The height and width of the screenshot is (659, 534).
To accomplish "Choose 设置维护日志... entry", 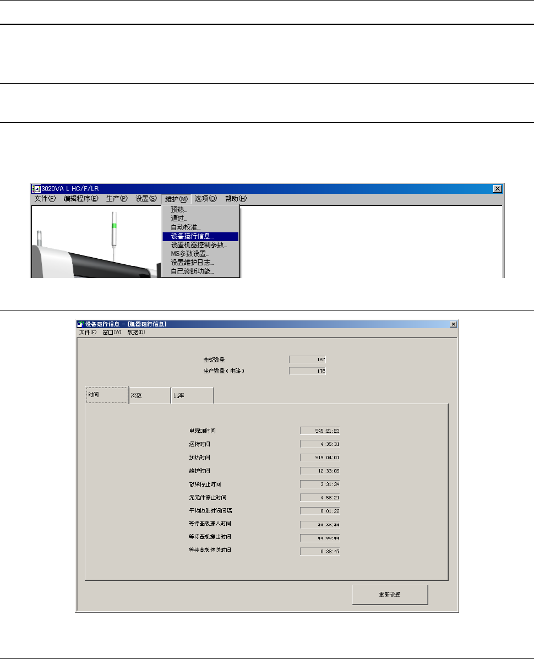I will 200,263.
